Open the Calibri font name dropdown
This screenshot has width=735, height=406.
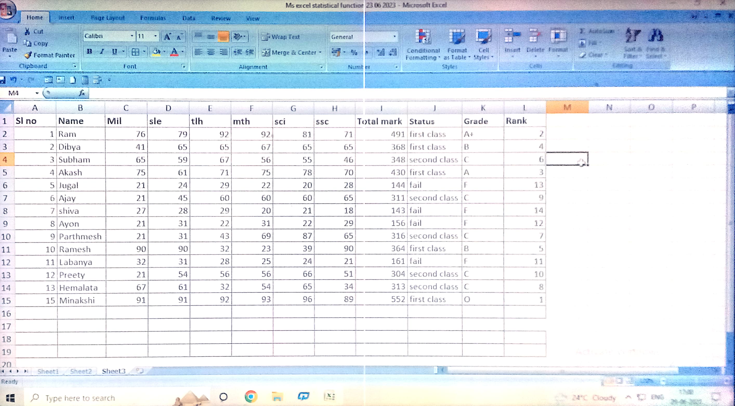tap(132, 36)
